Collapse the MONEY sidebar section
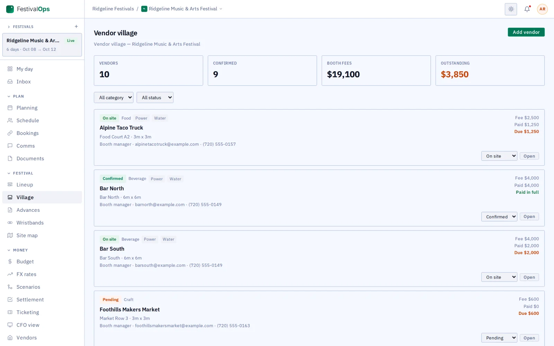554x346 pixels. [x=17, y=250]
